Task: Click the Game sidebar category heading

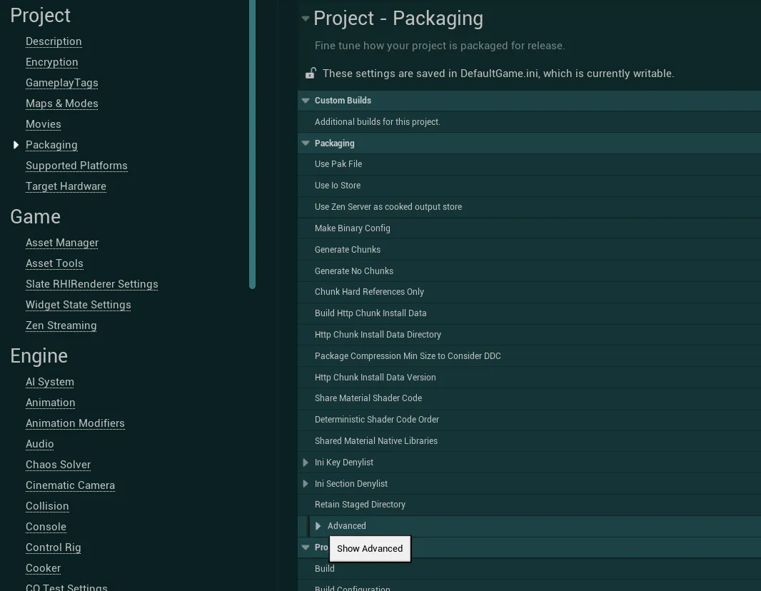Action: (x=36, y=216)
